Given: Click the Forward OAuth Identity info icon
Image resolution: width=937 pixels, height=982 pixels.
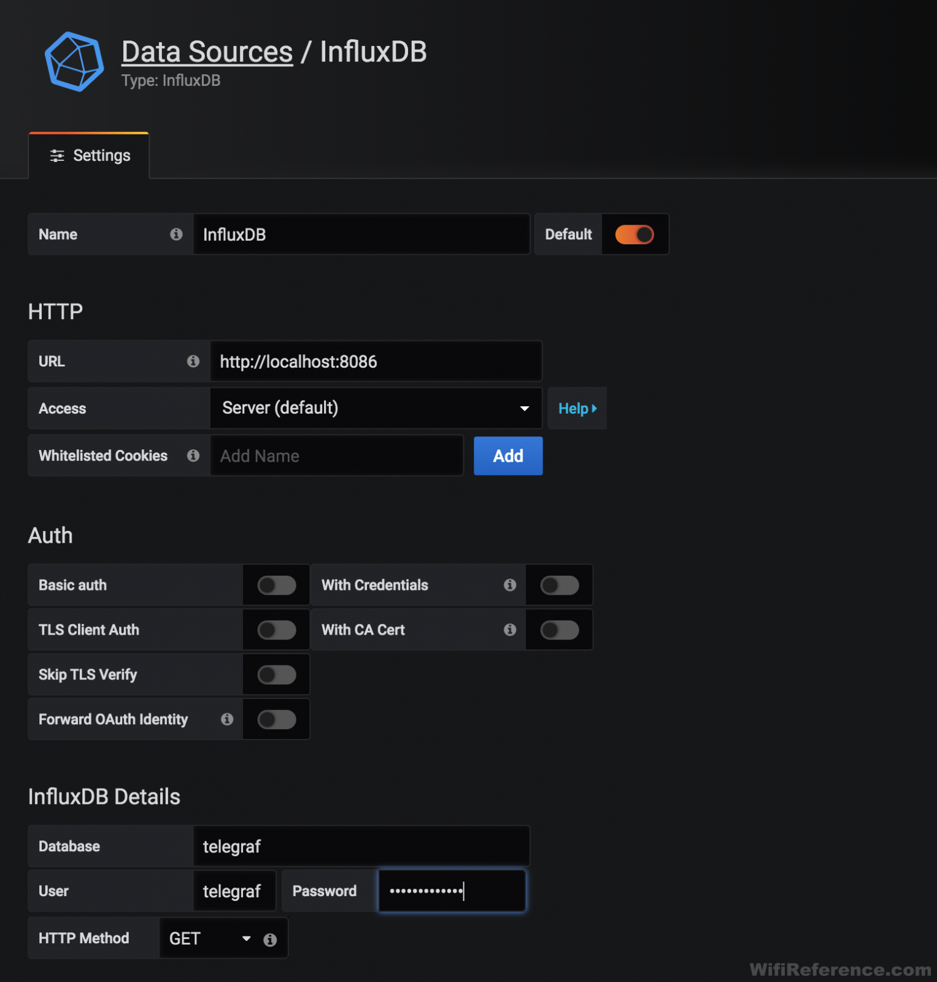Looking at the screenshot, I should (x=227, y=719).
